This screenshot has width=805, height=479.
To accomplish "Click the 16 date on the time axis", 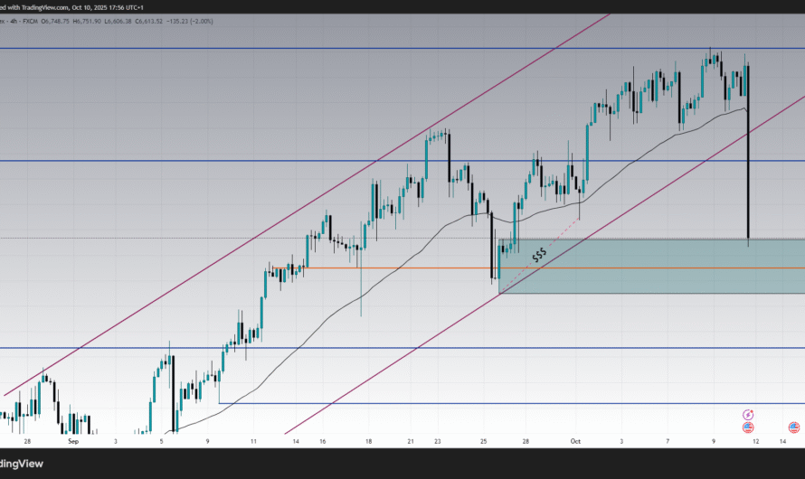I will point(322,441).
